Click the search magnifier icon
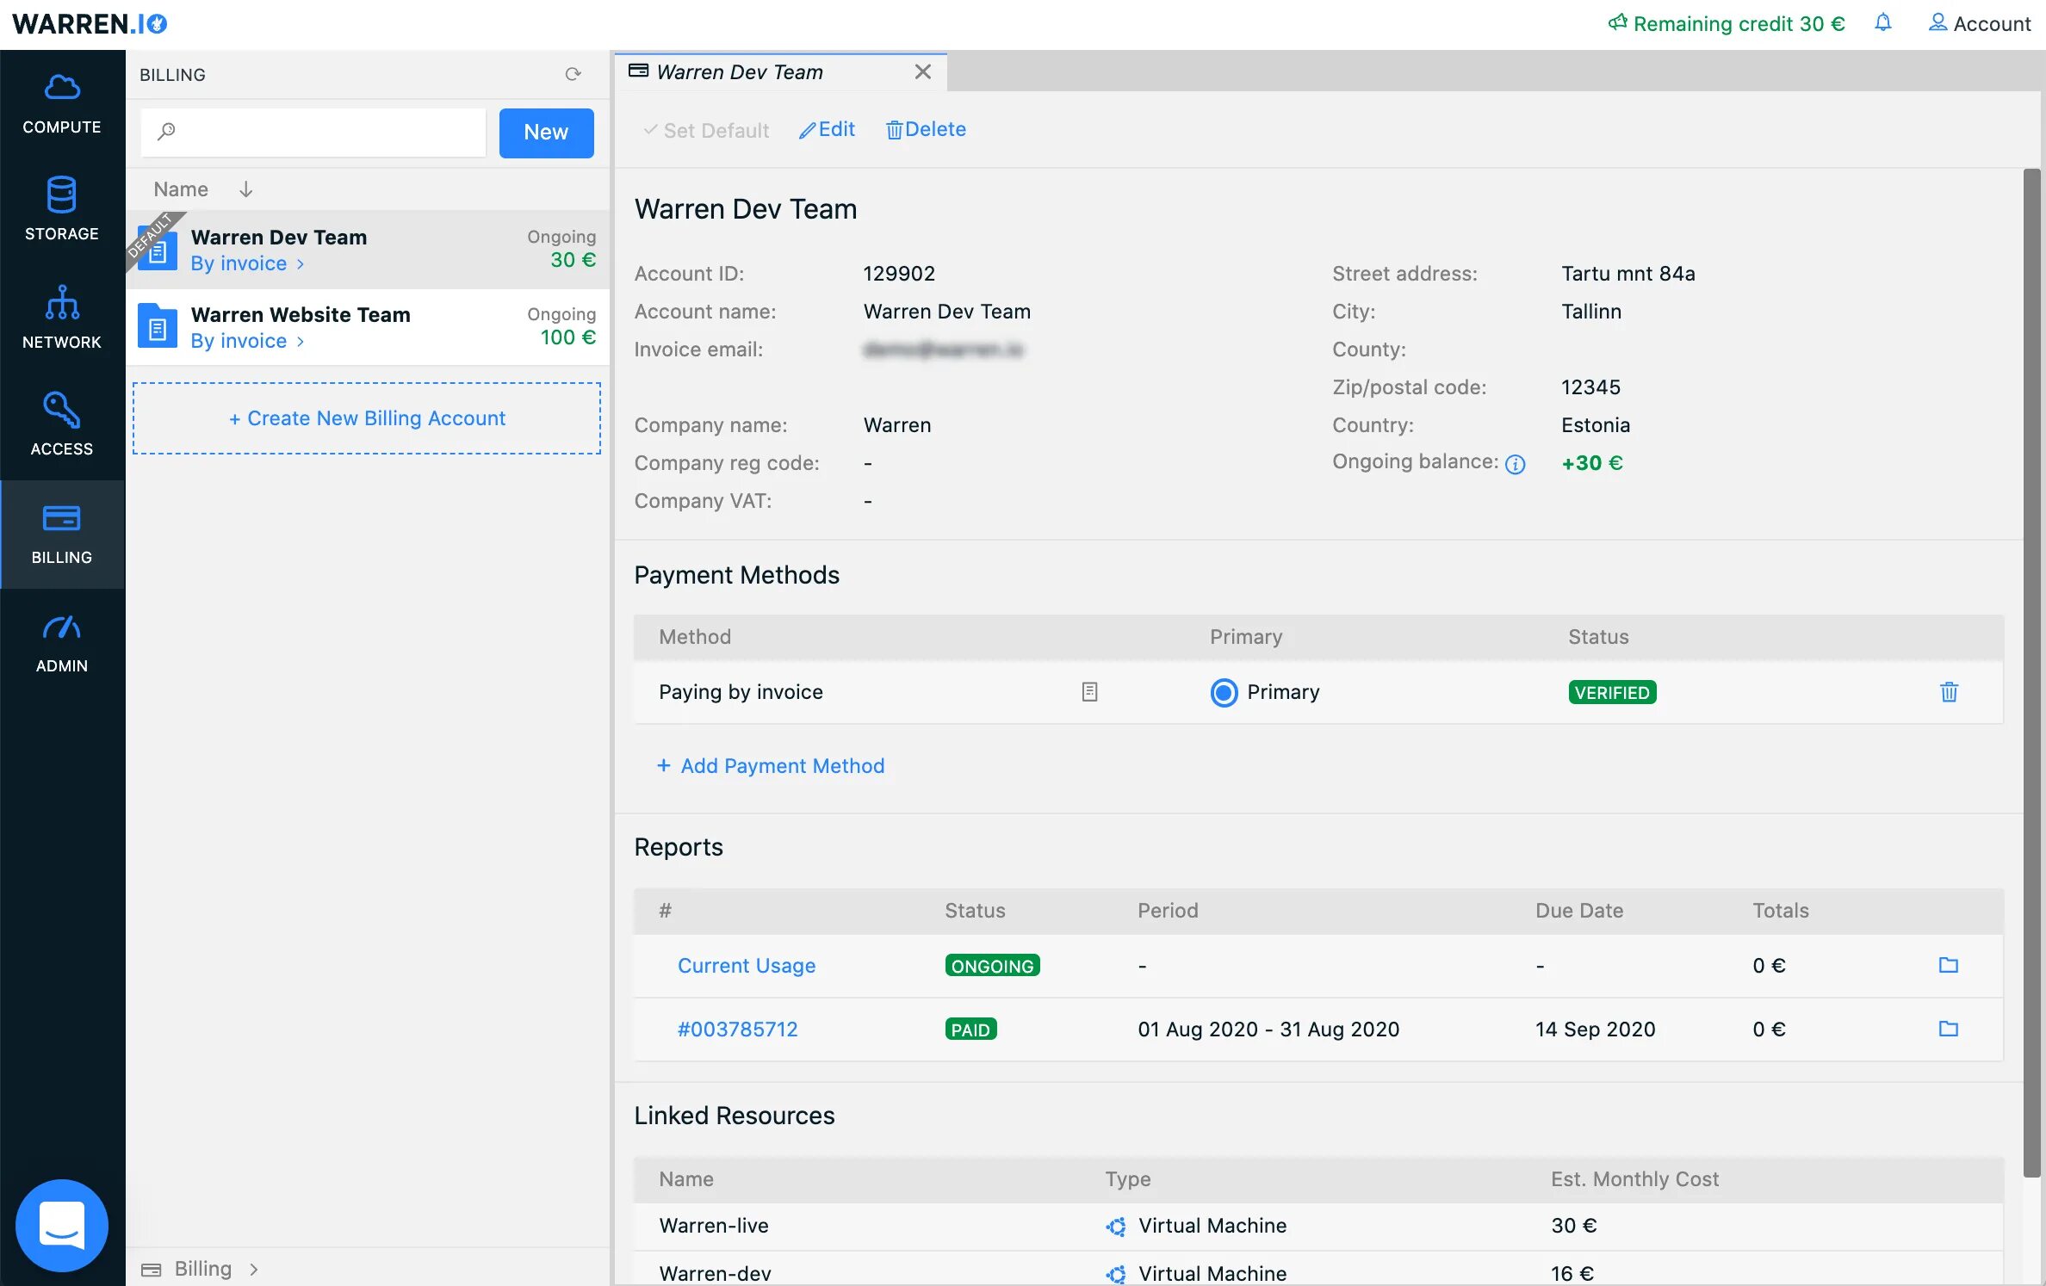 [x=166, y=132]
